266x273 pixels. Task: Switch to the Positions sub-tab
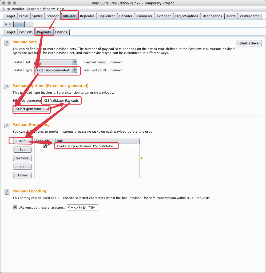(26, 32)
